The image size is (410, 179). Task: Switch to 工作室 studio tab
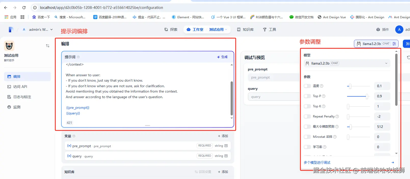195,29
